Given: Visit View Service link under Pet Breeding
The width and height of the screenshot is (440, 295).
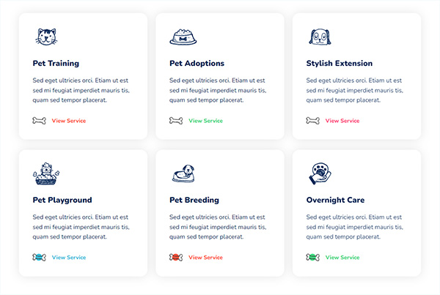Looking at the screenshot, I should coord(205,258).
